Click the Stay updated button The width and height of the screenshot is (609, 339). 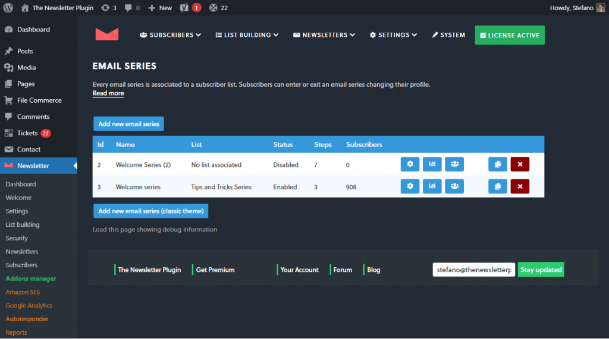coord(541,270)
